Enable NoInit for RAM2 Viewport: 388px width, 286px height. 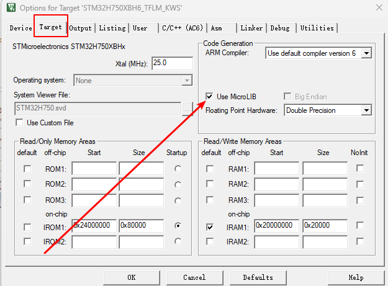[360, 184]
